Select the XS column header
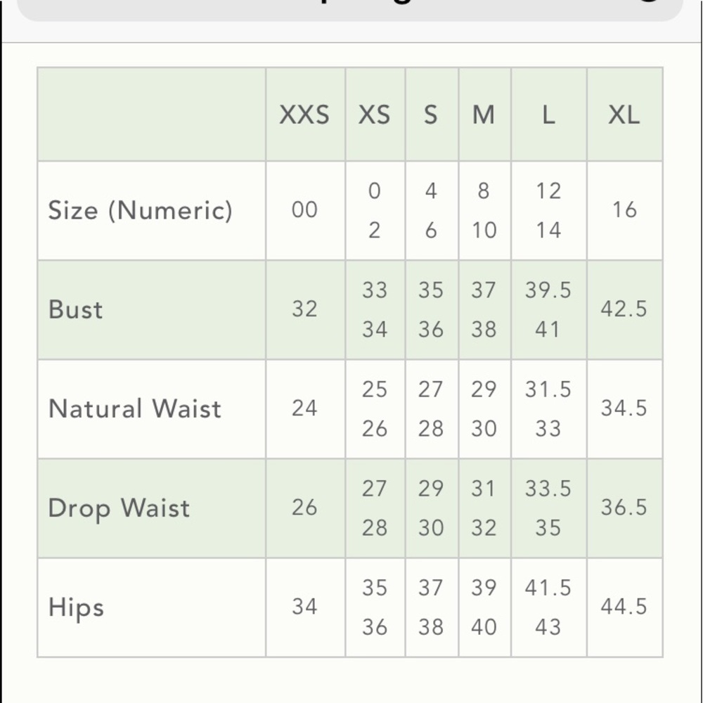The height and width of the screenshot is (703, 703). [x=375, y=115]
